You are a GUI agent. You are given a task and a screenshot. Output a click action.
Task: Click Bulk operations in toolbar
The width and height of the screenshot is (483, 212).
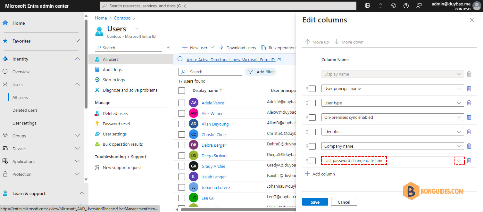tap(279, 48)
